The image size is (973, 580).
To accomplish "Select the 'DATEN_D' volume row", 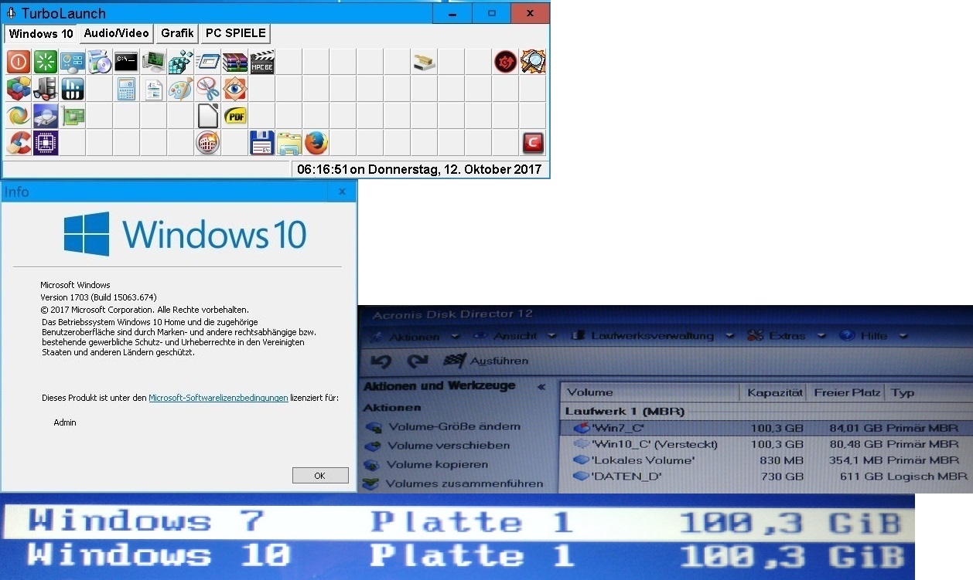I will pos(764,477).
